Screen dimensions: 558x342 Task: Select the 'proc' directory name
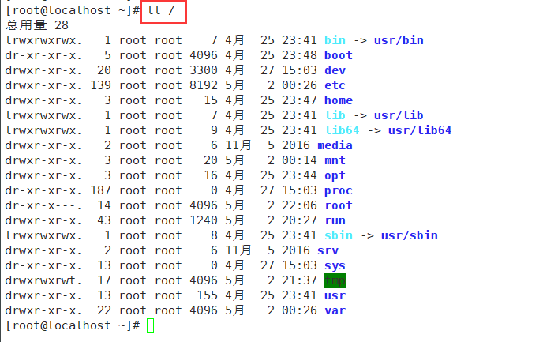pyautogui.click(x=339, y=190)
